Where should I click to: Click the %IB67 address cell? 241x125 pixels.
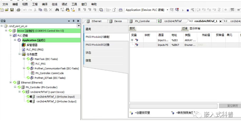point(177,45)
